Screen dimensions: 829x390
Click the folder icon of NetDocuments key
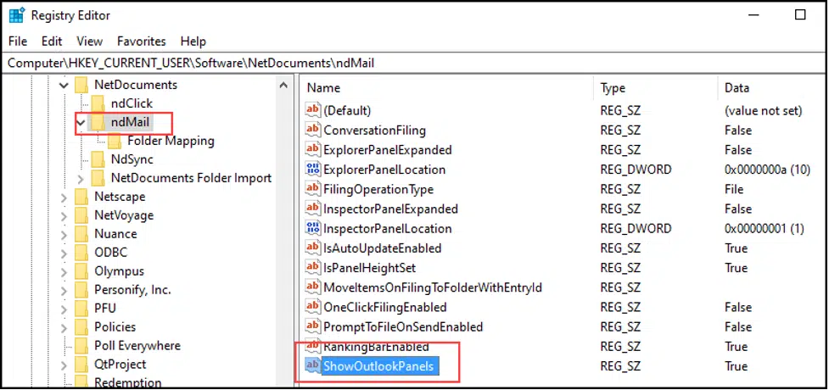point(81,85)
